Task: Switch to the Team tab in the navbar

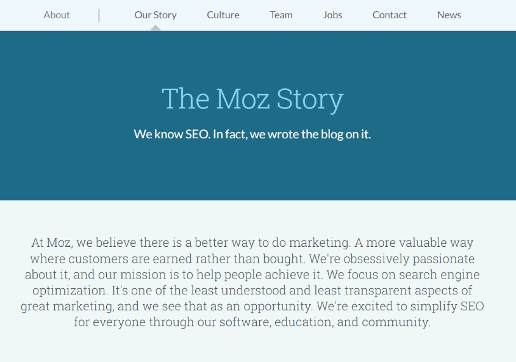Action: [281, 15]
